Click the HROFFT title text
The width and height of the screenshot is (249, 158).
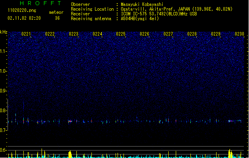[40, 3]
